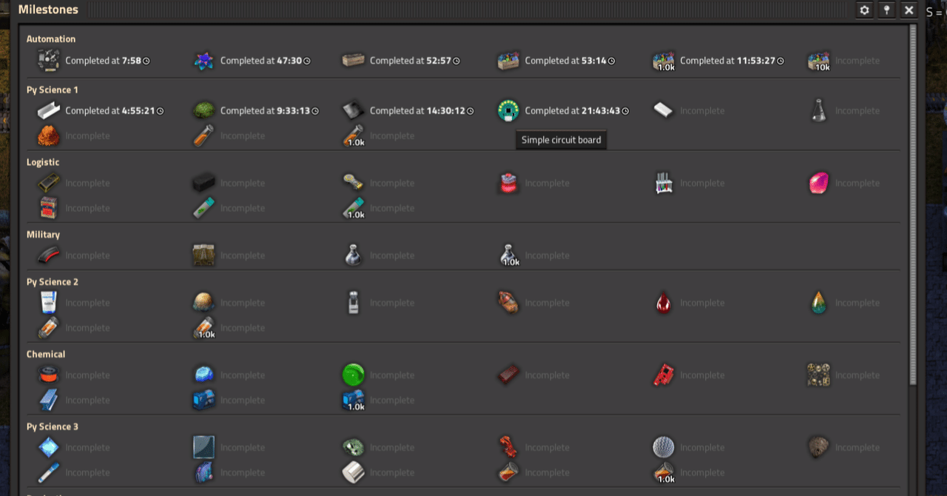Click the gold bar icon in Logistic
The height and width of the screenshot is (496, 947).
(49, 183)
